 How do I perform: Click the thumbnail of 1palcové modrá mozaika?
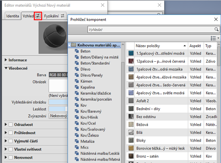coord(131,69)
